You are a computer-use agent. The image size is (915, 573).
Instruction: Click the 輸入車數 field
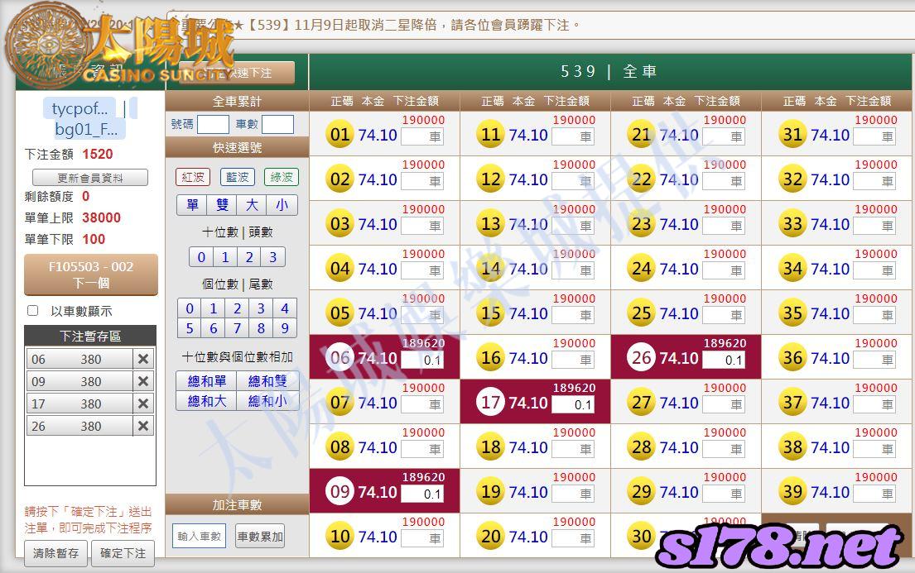pyautogui.click(x=200, y=537)
